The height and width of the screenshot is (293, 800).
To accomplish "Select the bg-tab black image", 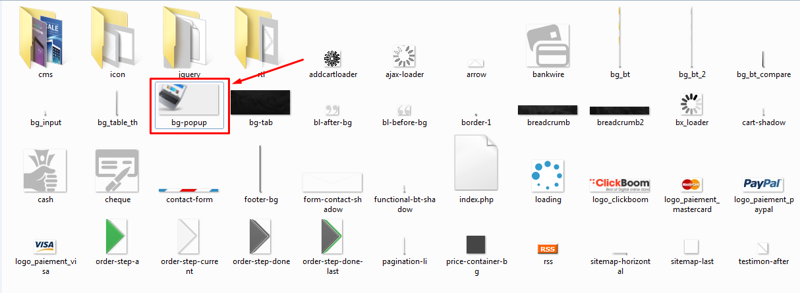I will tap(261, 109).
